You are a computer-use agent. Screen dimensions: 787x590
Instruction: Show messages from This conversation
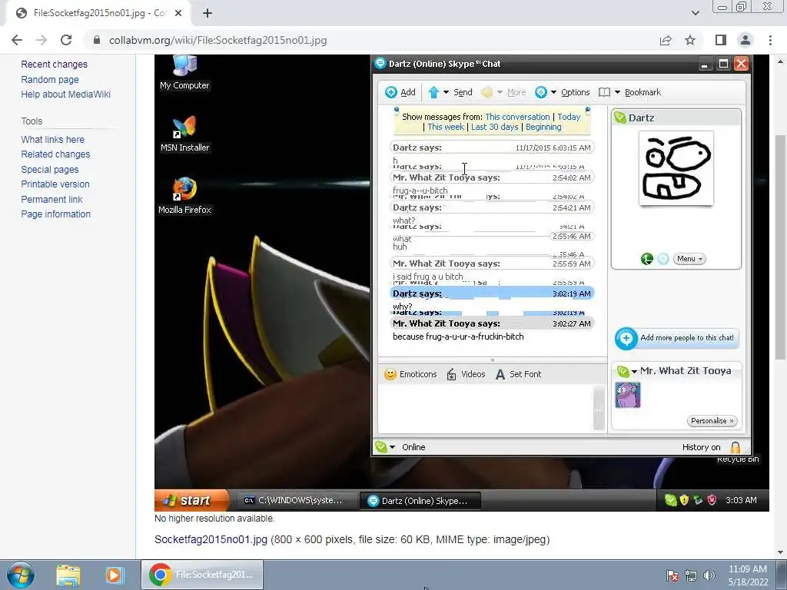click(x=517, y=117)
